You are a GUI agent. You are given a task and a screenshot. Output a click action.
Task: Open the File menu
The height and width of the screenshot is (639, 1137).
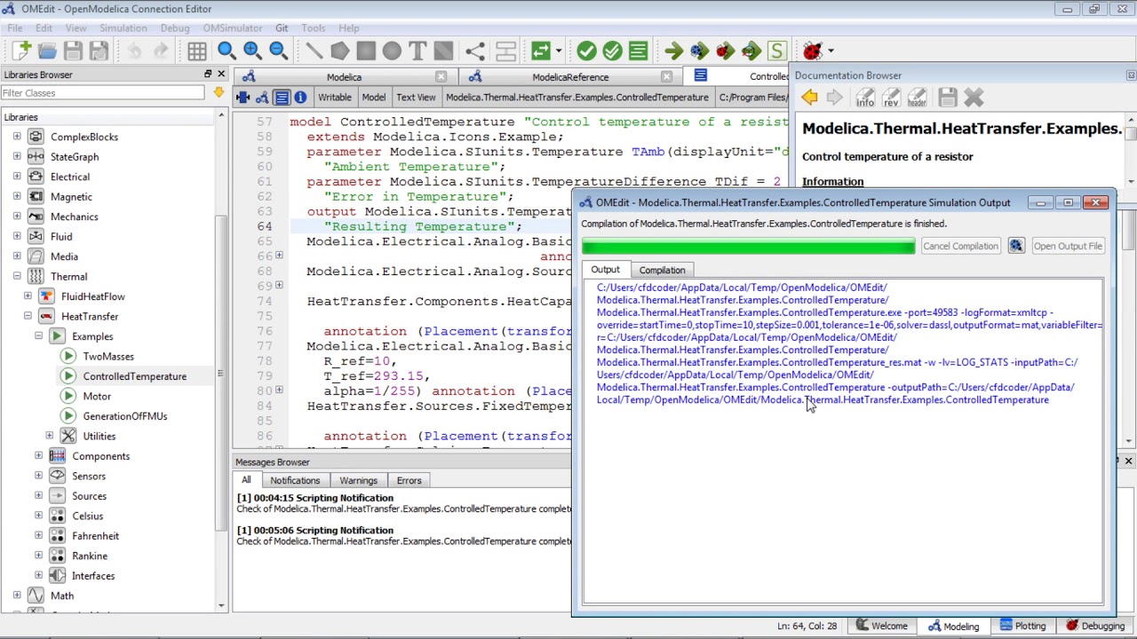15,28
